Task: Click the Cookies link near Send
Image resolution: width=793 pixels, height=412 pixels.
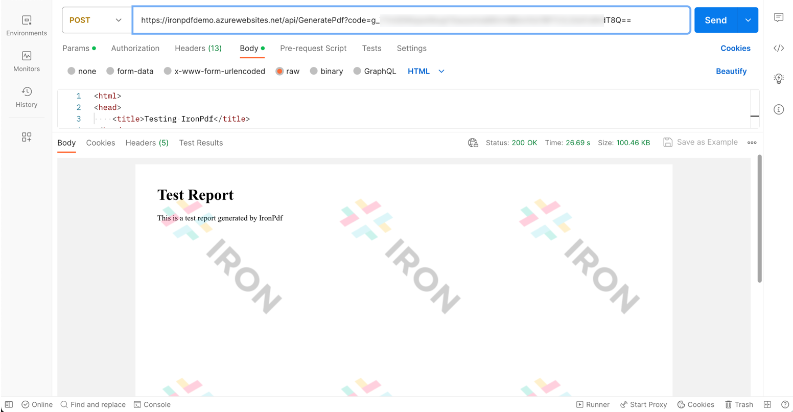Action: click(x=735, y=48)
